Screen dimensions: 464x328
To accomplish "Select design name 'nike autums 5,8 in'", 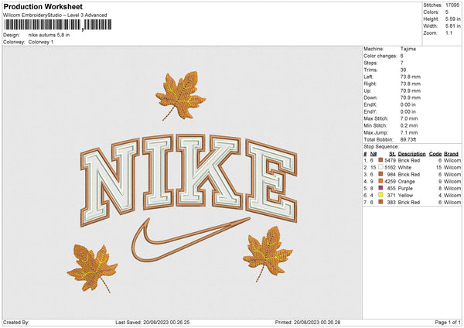I will [49, 35].
